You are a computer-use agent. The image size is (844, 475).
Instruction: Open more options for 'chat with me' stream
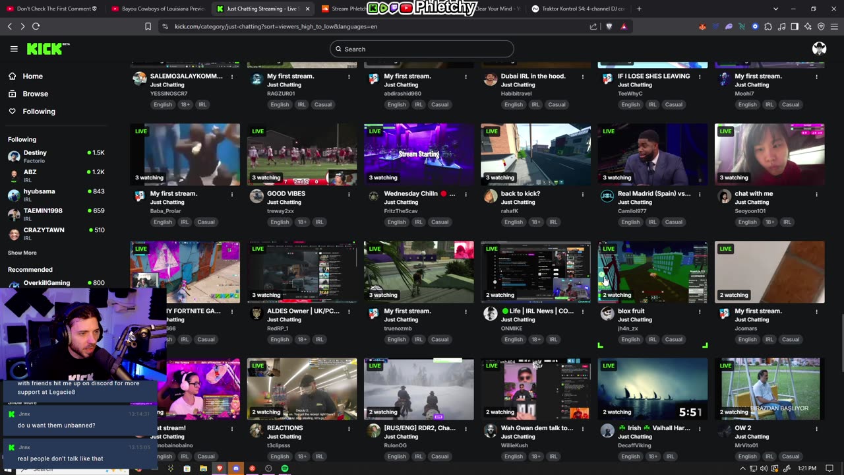point(816,194)
